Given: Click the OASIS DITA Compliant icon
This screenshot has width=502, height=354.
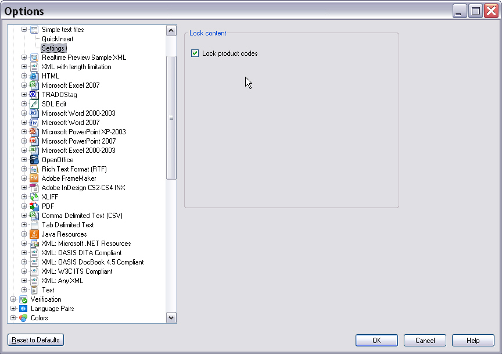Looking at the screenshot, I should click(x=34, y=253).
